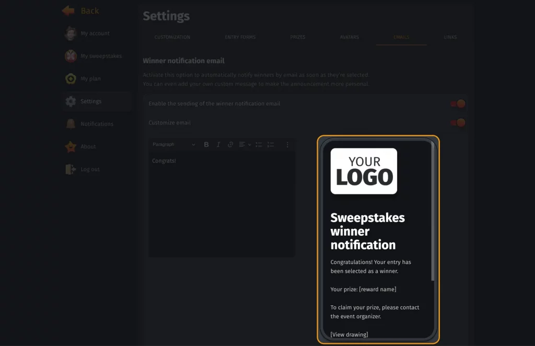Create a numbered list in the editor

271,145
